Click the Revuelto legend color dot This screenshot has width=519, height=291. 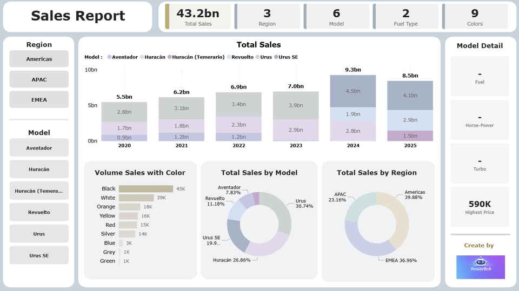(229, 57)
